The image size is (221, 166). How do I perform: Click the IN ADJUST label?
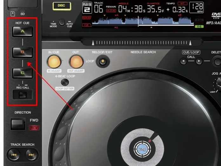point(54,71)
